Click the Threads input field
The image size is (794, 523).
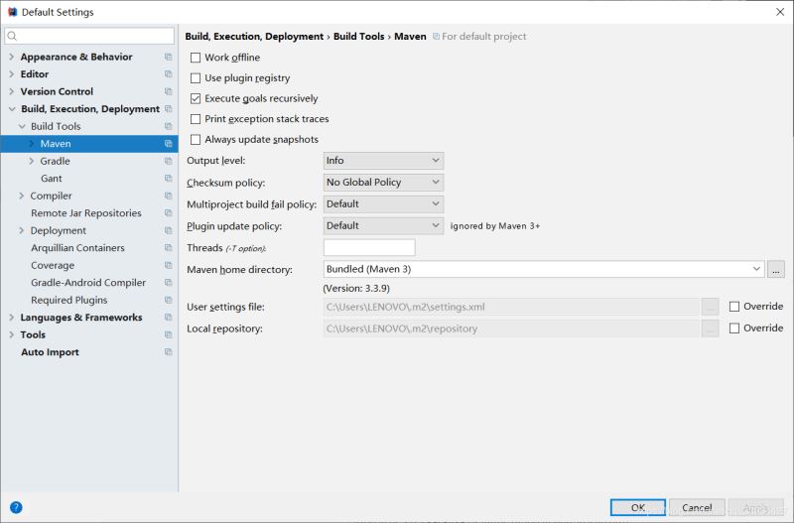point(369,248)
